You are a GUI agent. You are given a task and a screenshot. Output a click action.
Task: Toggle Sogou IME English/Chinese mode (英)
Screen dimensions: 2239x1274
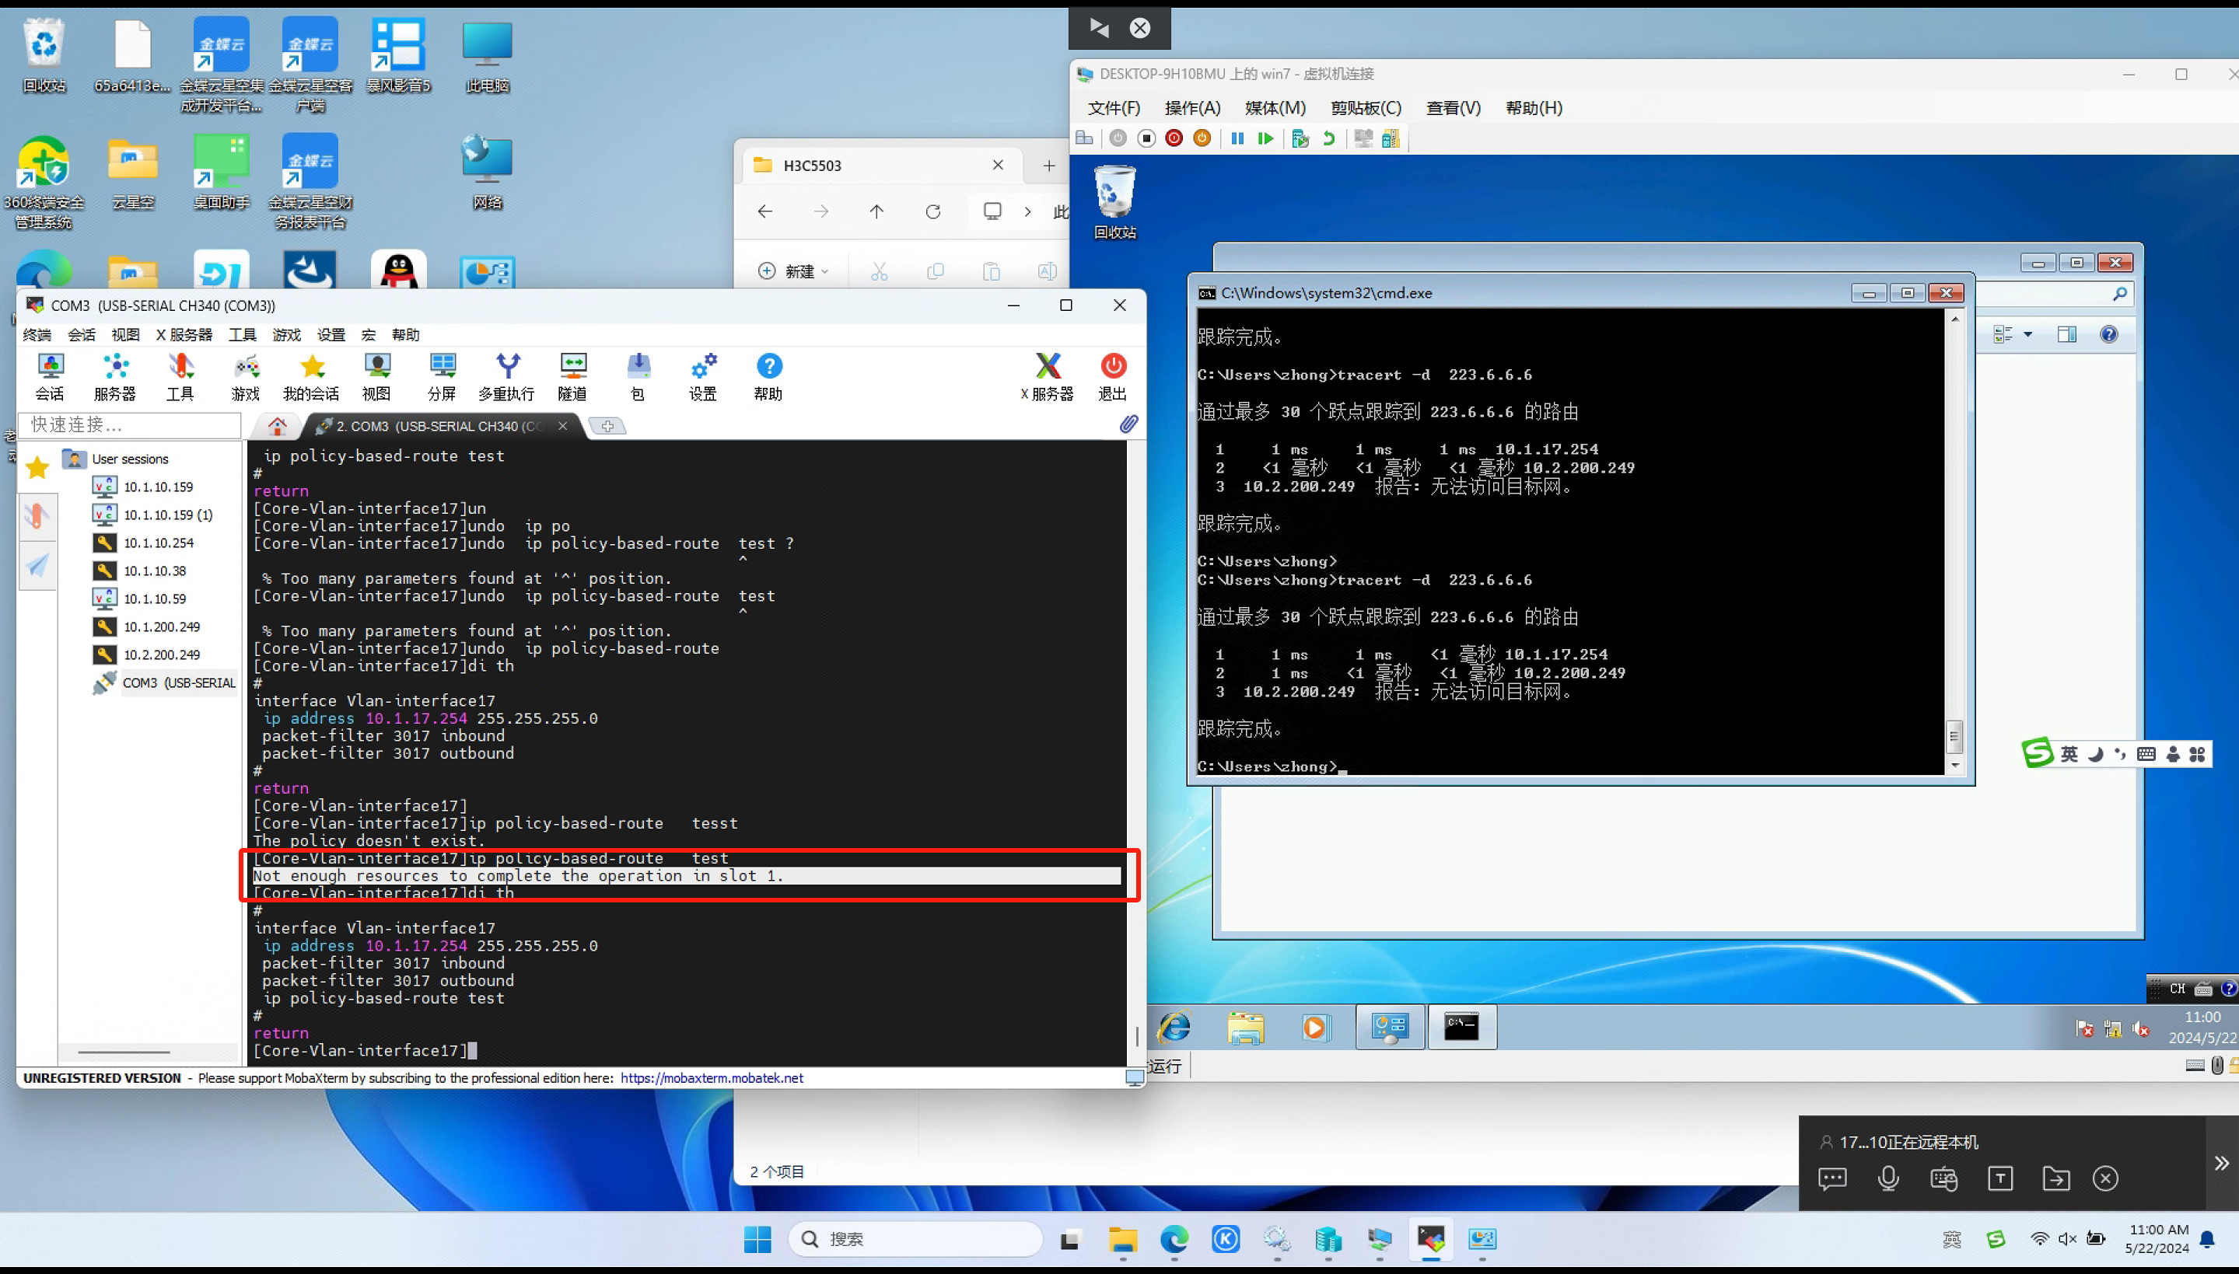point(2069,754)
